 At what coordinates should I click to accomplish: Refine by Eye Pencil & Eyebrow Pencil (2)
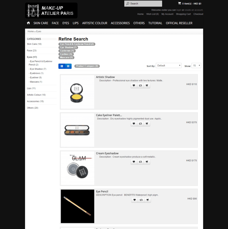pyautogui.click(x=77, y=44)
